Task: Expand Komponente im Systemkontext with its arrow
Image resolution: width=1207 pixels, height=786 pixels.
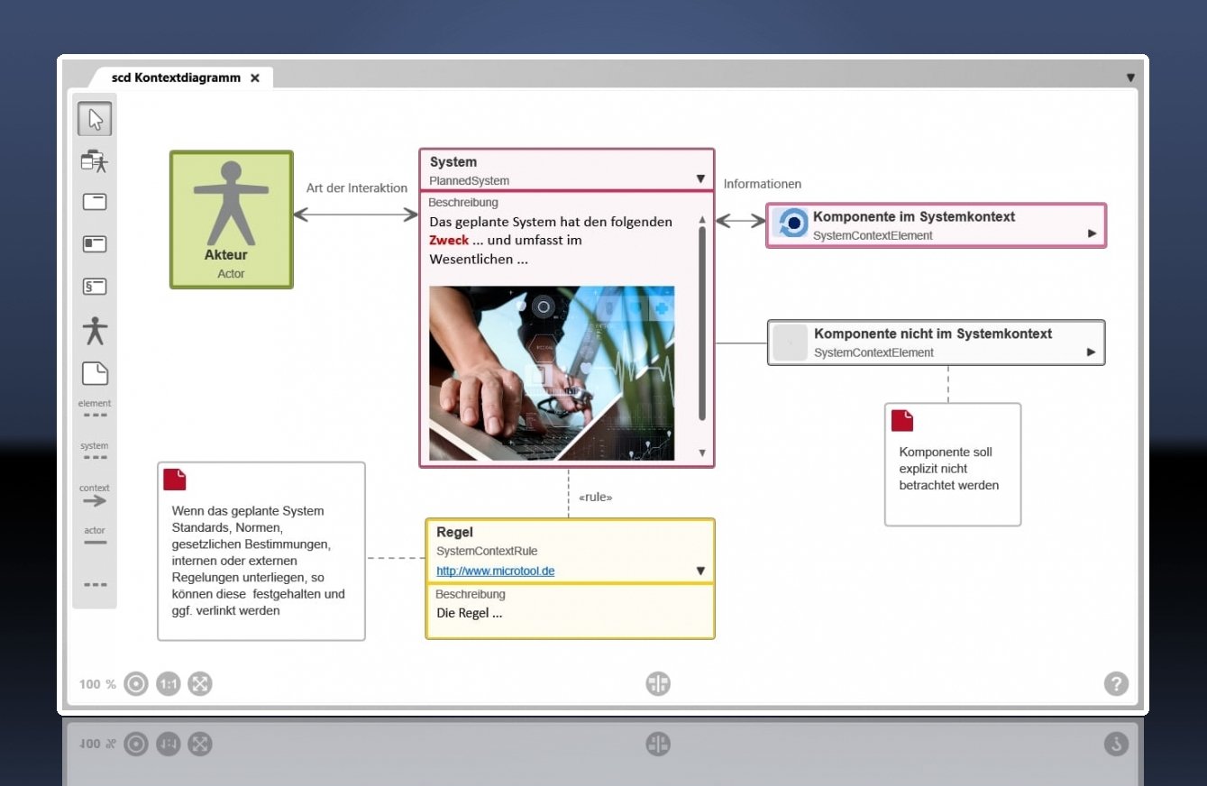Action: (1093, 233)
